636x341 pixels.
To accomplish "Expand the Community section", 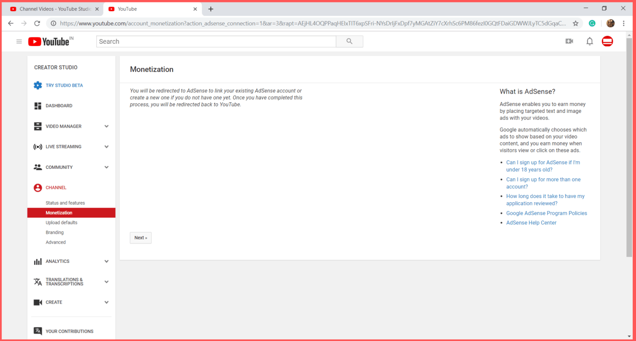I will tap(107, 167).
